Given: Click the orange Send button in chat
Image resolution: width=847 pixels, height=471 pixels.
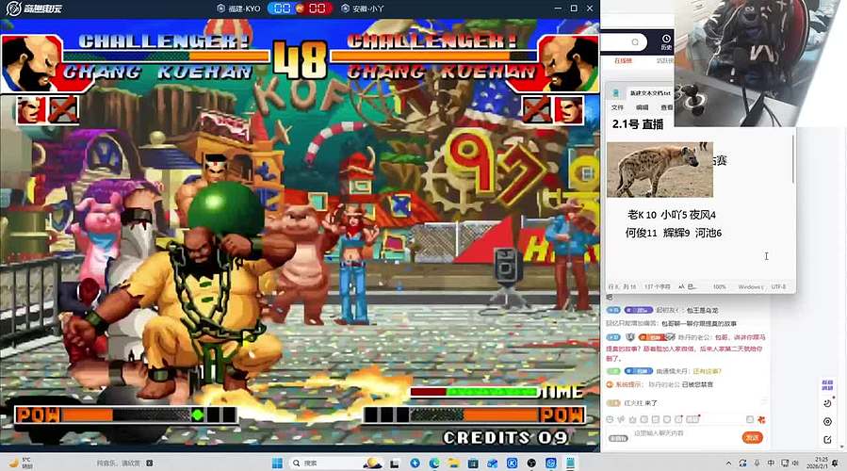Looking at the screenshot, I should (x=752, y=437).
